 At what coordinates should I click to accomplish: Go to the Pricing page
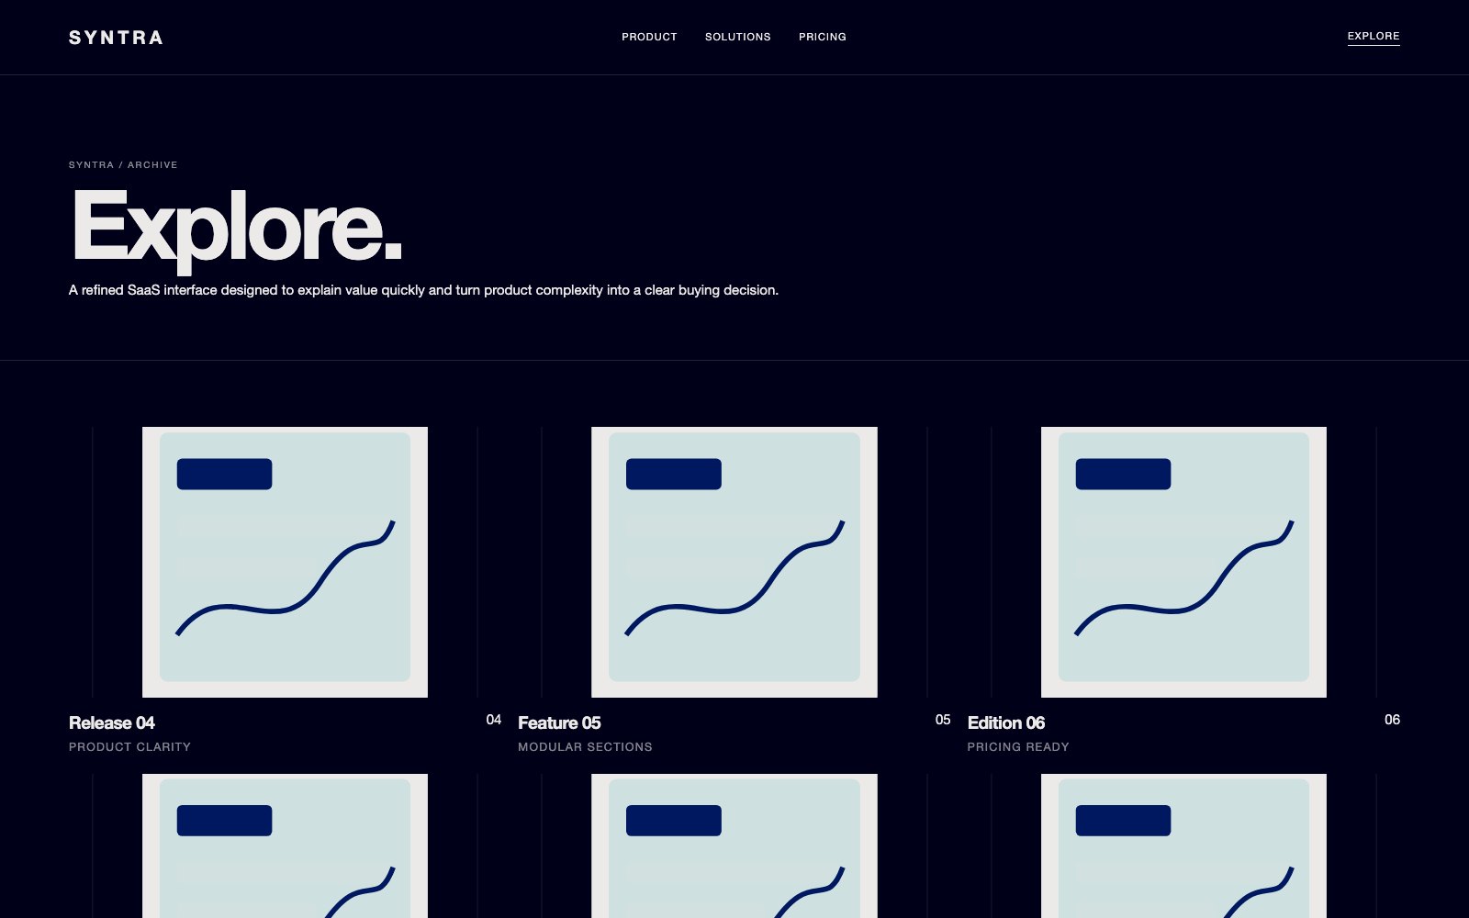[x=823, y=37]
